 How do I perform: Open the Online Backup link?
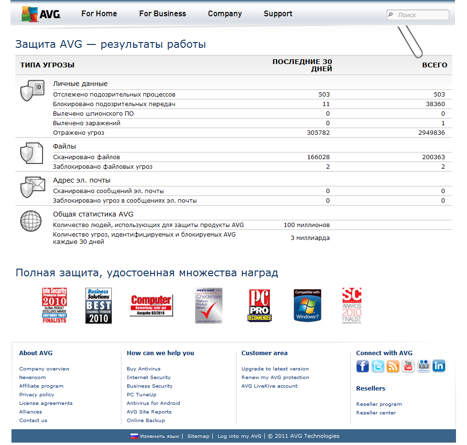pos(146,420)
